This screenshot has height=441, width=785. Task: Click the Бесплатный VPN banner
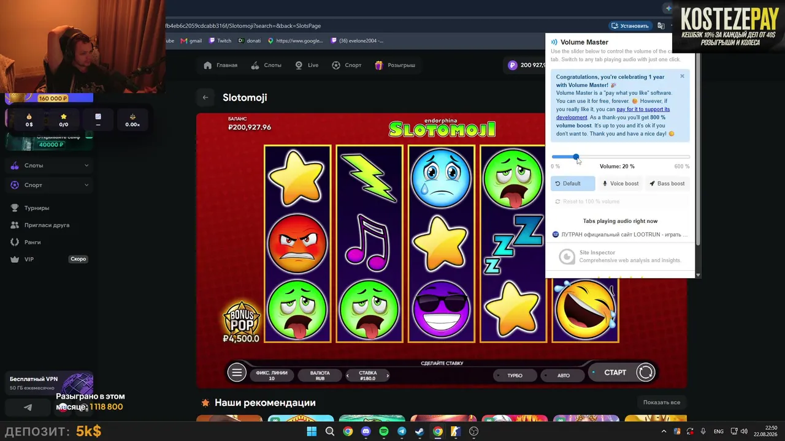click(x=50, y=384)
